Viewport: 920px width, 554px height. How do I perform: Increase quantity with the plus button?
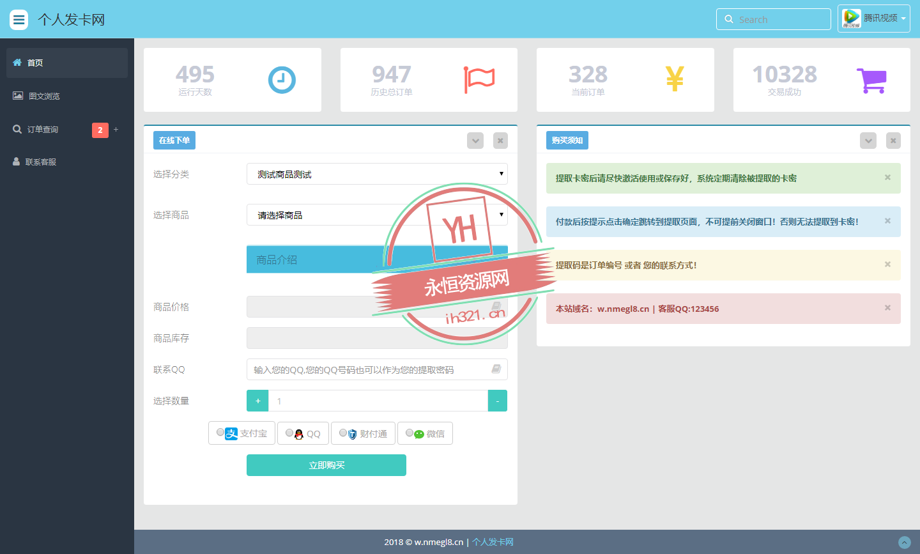257,401
